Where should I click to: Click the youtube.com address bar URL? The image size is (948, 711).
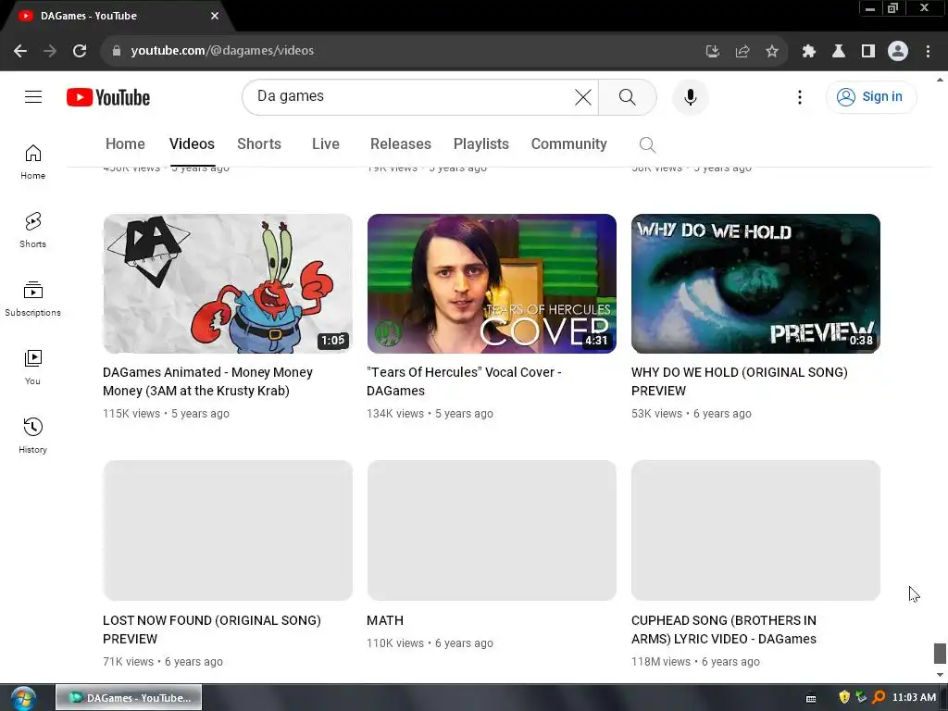tap(222, 51)
